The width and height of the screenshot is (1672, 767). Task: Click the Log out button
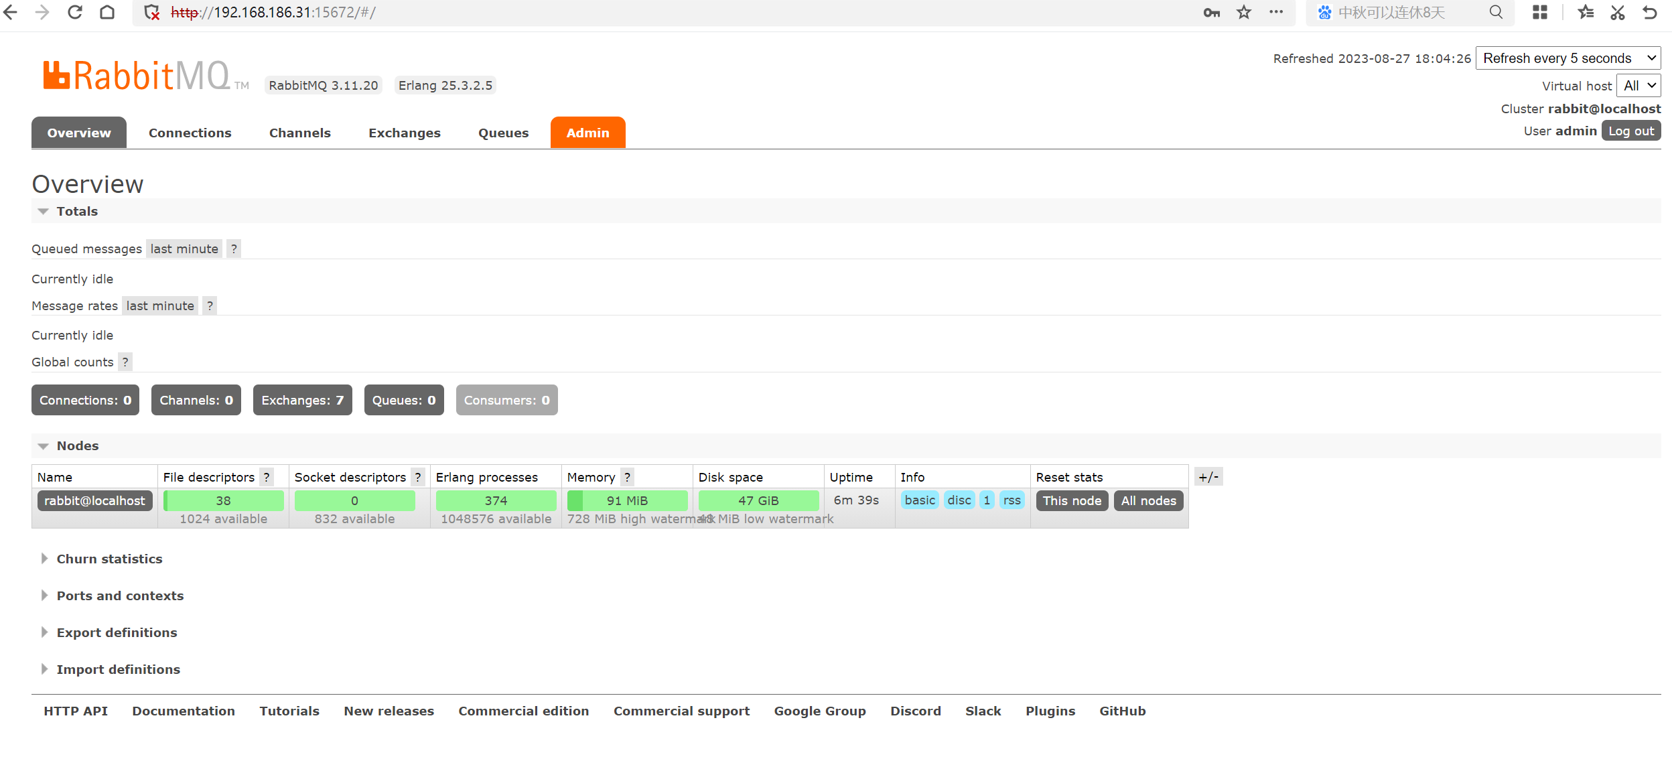click(x=1630, y=131)
